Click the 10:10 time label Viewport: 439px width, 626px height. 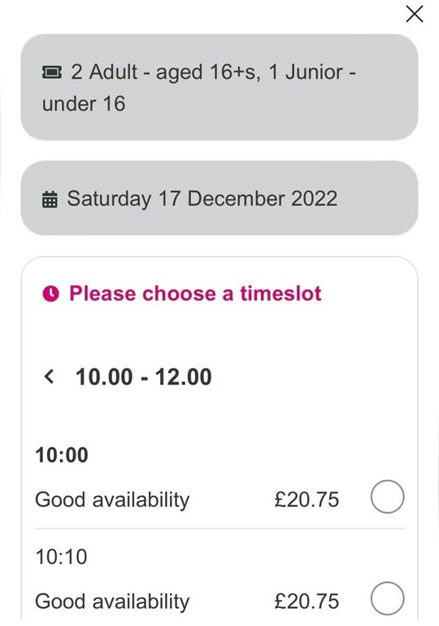pyautogui.click(x=61, y=557)
